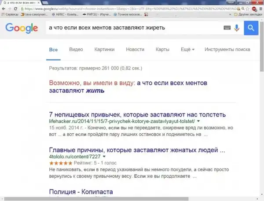
Task: Click the blue search magnifier button
Action: click(251, 28)
